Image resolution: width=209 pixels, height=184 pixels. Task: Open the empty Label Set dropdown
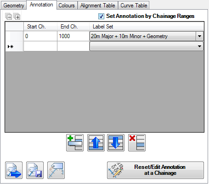pos(199,46)
